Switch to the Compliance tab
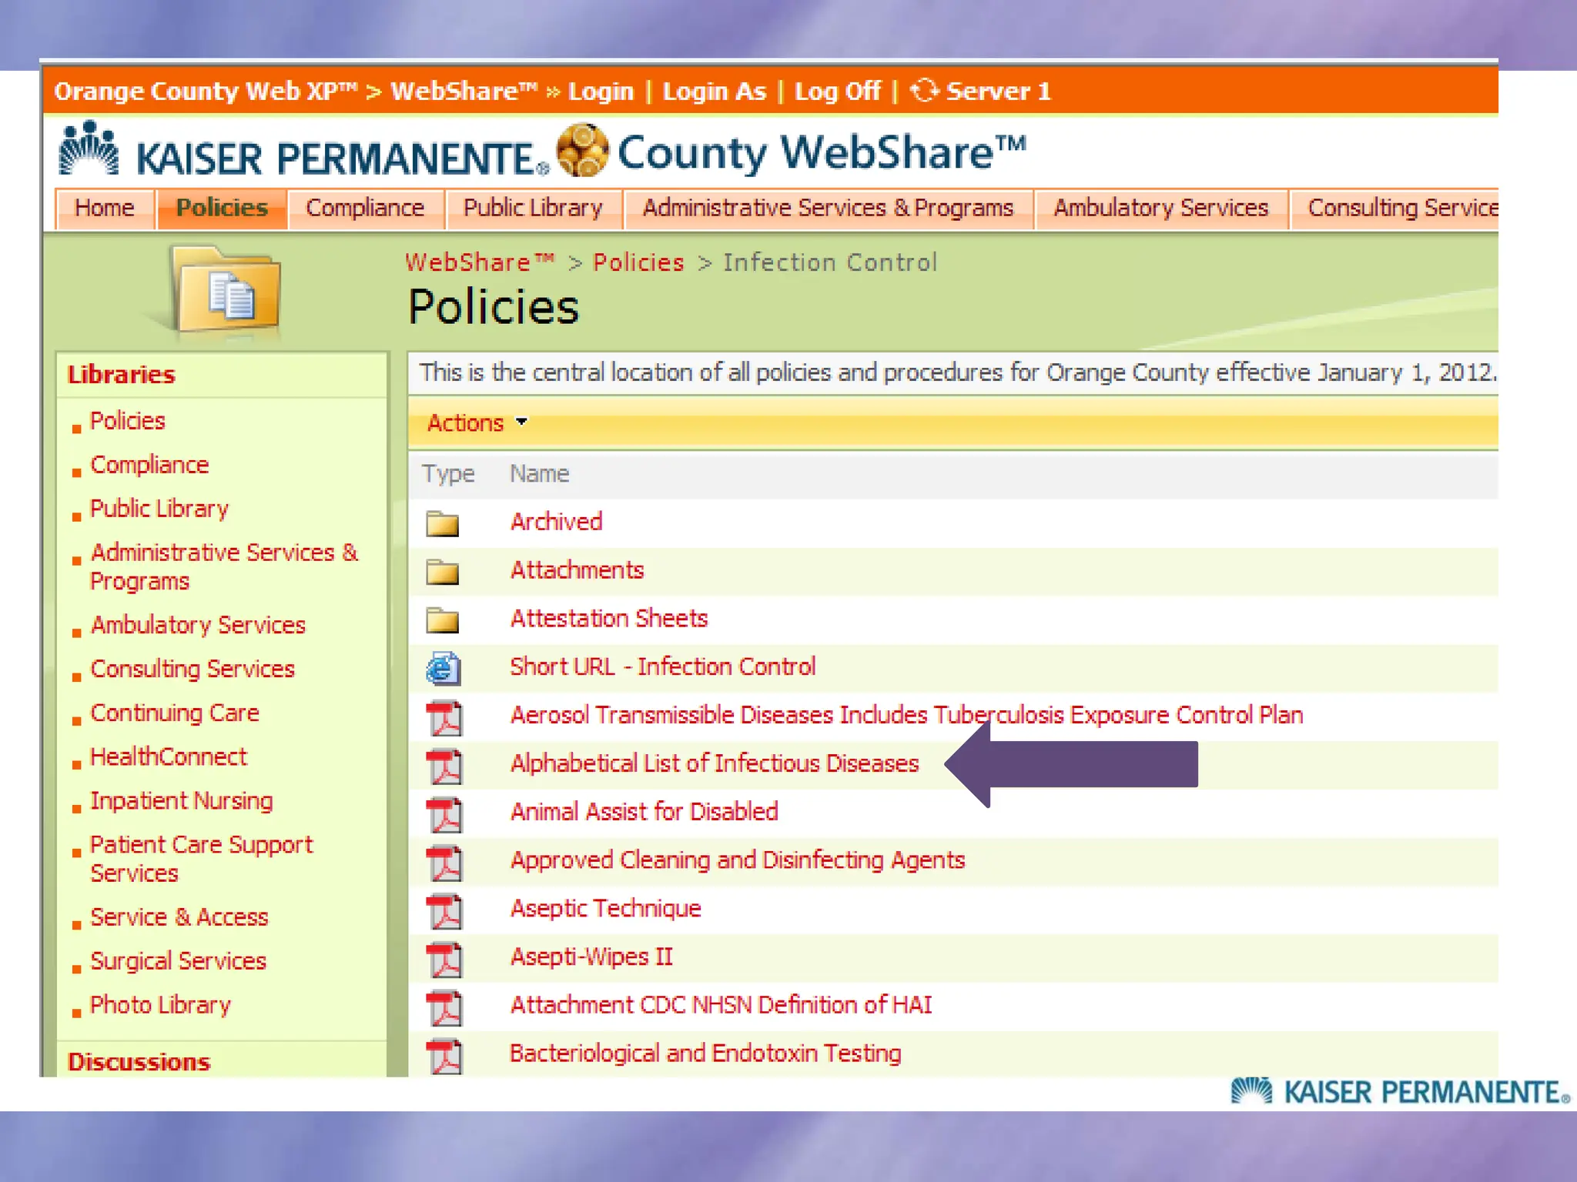This screenshot has height=1182, width=1577. point(365,208)
